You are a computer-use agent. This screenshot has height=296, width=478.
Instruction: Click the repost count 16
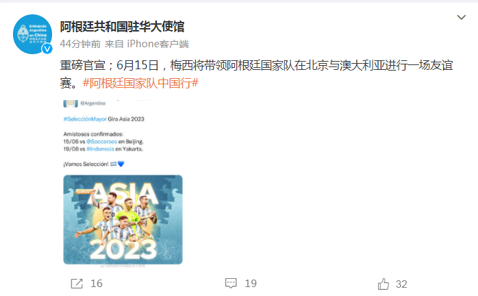click(97, 284)
